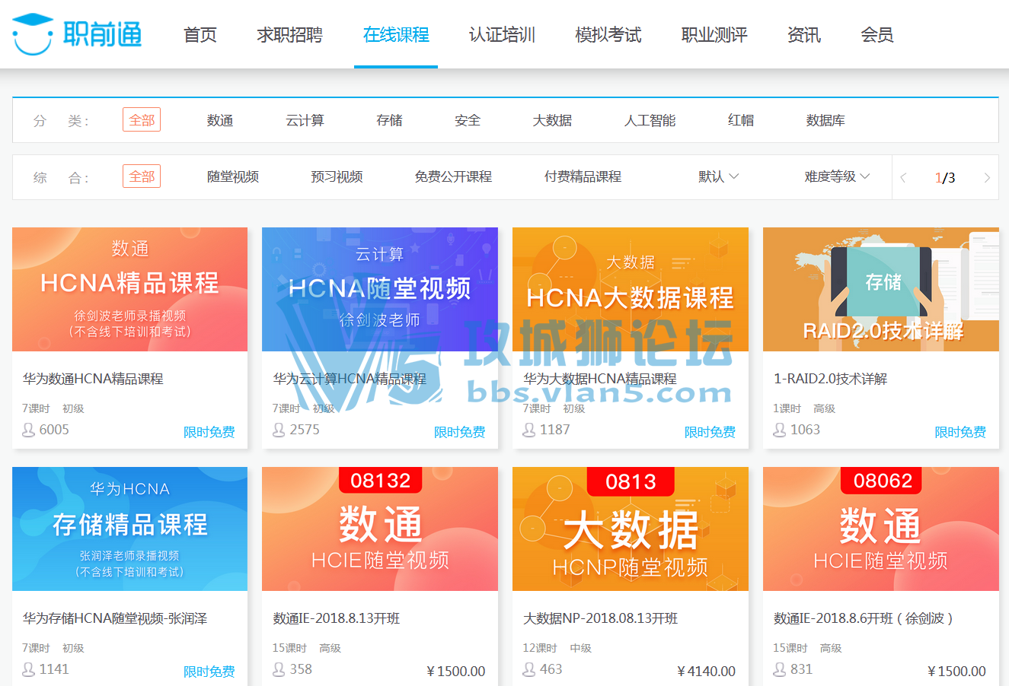This screenshot has width=1009, height=686.
Task: Open the 首页 nav tab
Action: tap(200, 35)
